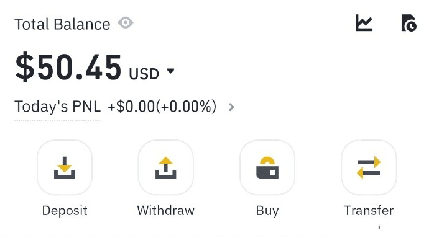Tap the Deposit download-arrow icon
Viewport: 434px width, 243px height.
[x=65, y=167]
